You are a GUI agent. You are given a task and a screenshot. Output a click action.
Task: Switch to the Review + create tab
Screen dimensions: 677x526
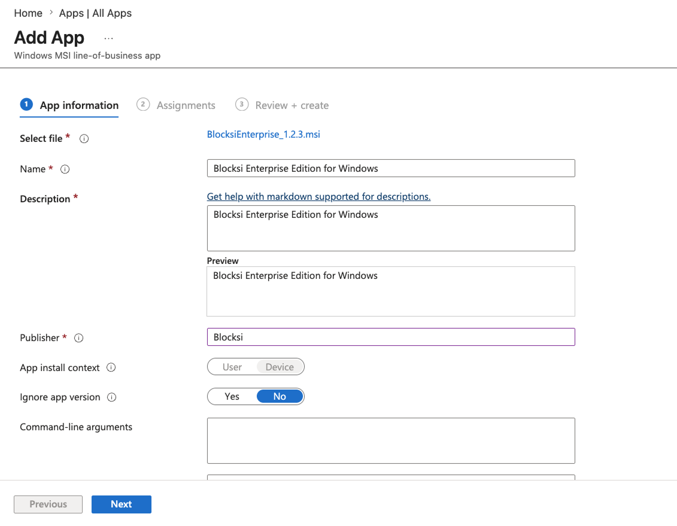click(282, 105)
